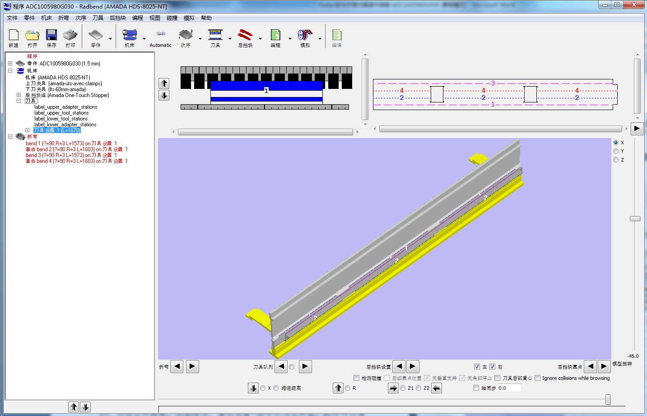Click the 模拟 (Simulate) toolbar icon
Viewport: 647px width, 416px height.
coord(305,35)
